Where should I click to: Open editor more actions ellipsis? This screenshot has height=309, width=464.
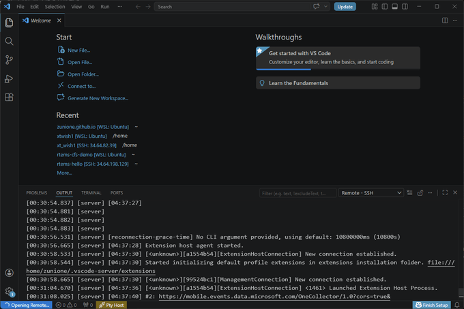pos(455,20)
